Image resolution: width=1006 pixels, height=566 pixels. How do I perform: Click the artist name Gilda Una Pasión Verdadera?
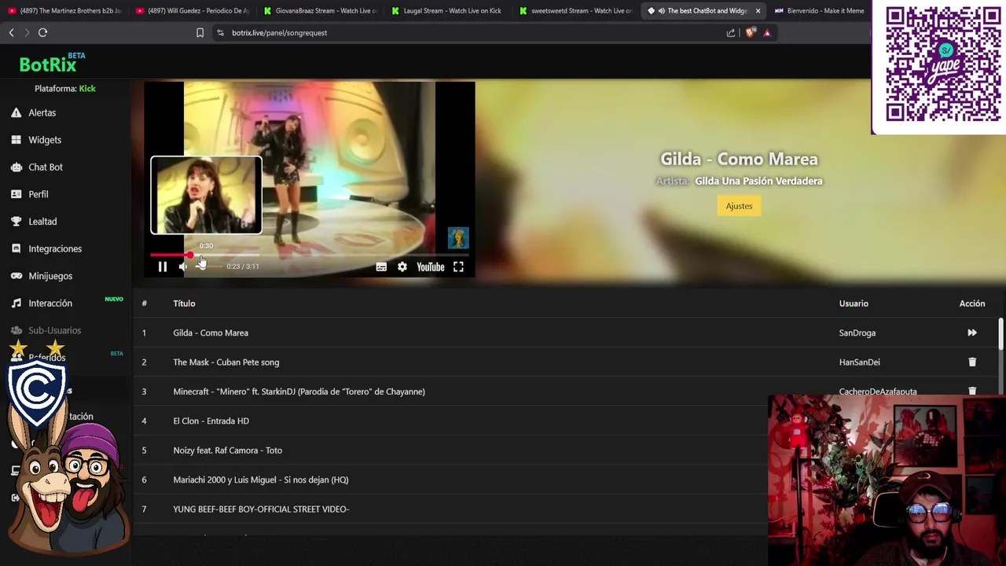[x=758, y=181]
